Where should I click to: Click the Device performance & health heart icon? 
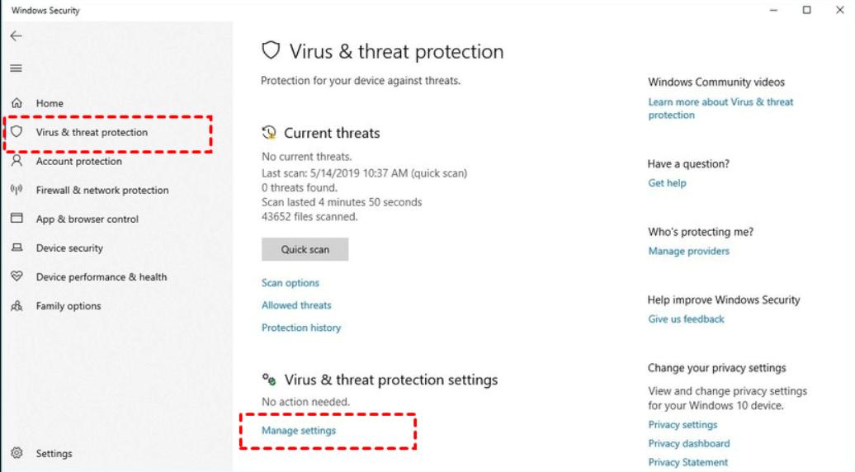(x=17, y=277)
